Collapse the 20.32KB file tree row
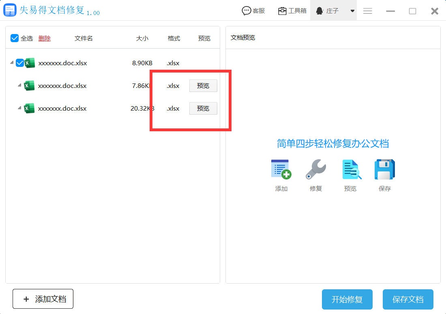Viewport: 446px width, 314px height. click(19, 108)
